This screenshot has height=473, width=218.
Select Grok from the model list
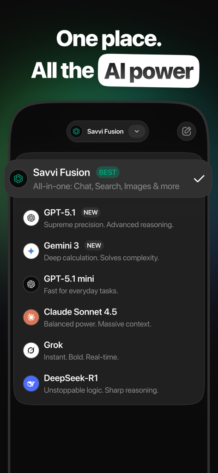point(109,351)
